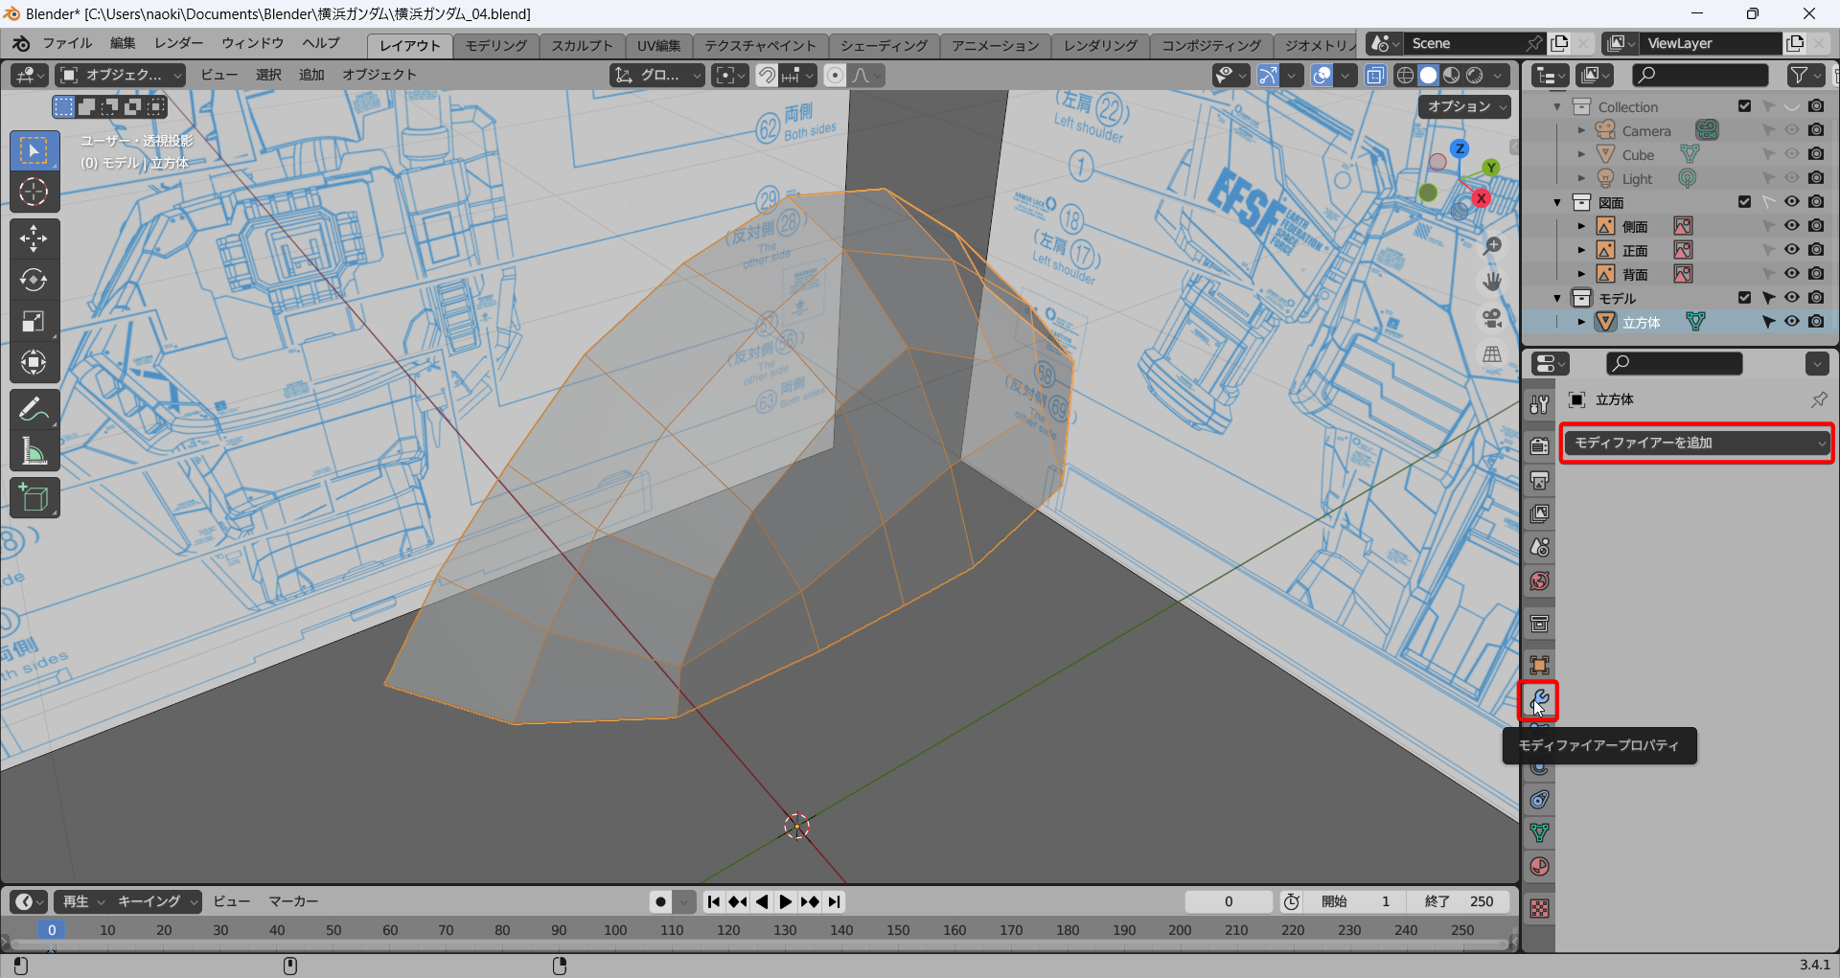Click the play animation button
This screenshot has width=1840, height=978.
pyautogui.click(x=785, y=901)
